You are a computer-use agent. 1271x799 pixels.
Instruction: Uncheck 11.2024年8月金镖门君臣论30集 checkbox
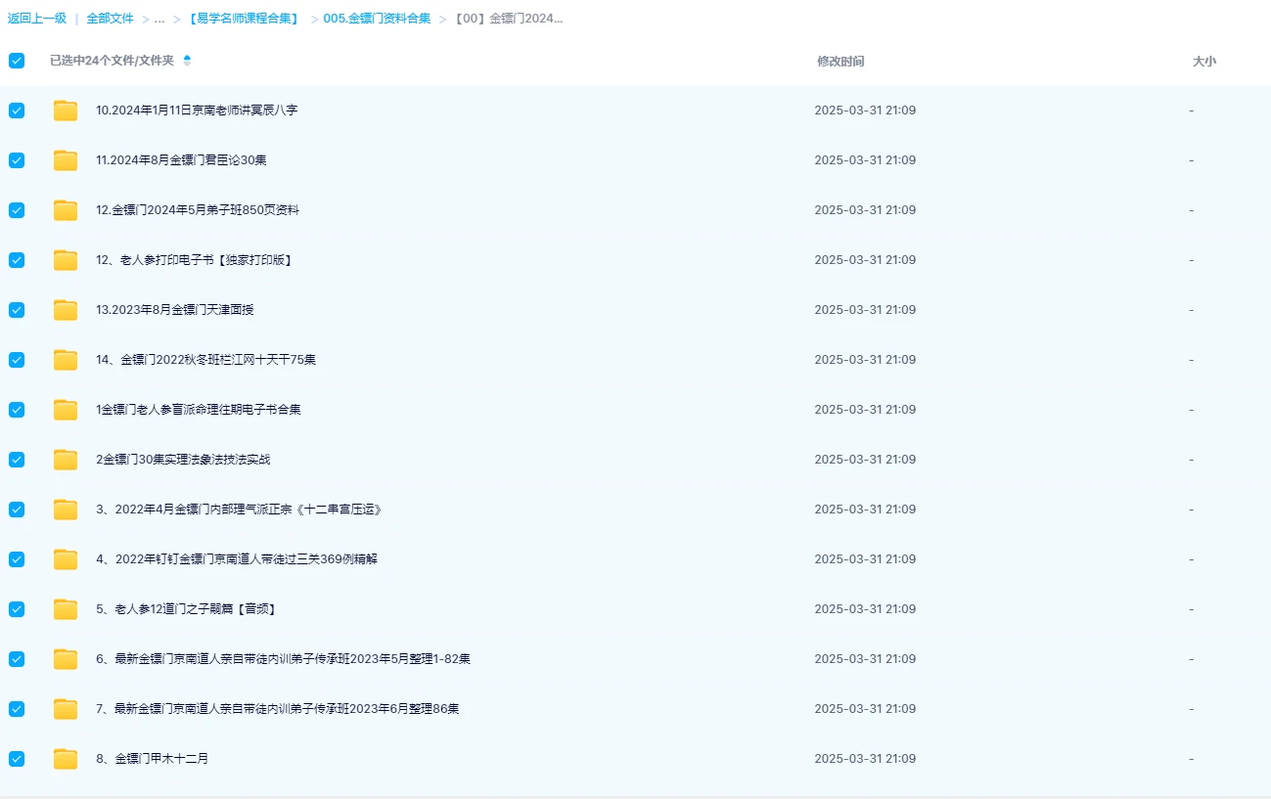coord(17,160)
